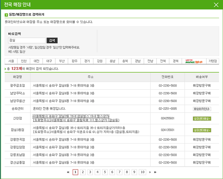This screenshot has width=223, height=179.
Task: Click 배송회차안내 button for 송파센터
Action: [202, 109]
